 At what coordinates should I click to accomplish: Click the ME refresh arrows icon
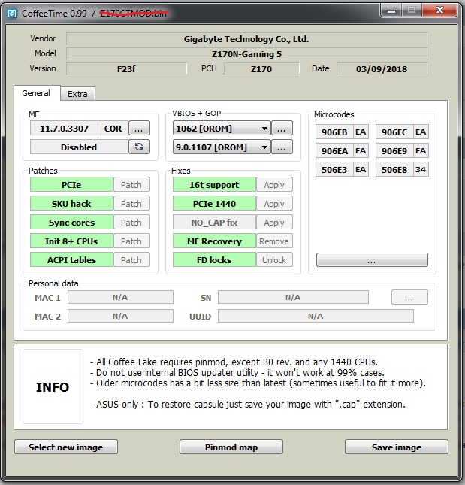tap(139, 147)
